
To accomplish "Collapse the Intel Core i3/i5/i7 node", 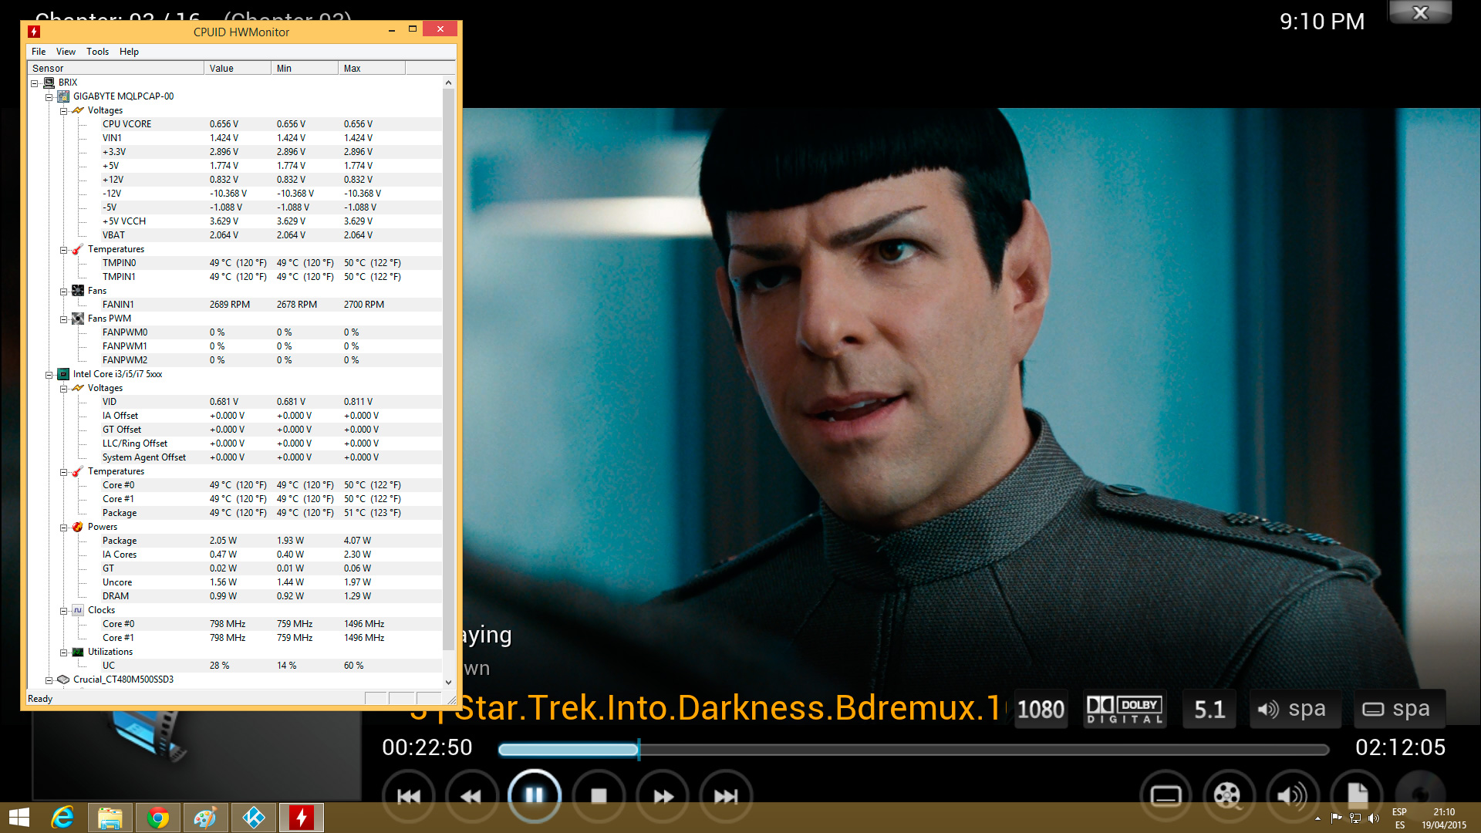I will point(49,375).
